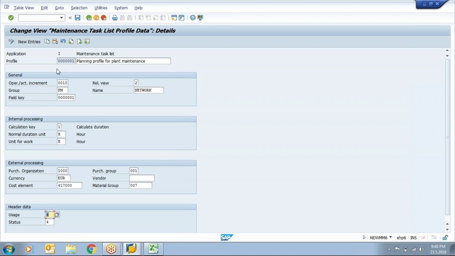Open the System menu
This screenshot has height=256, width=455.
coord(121,8)
